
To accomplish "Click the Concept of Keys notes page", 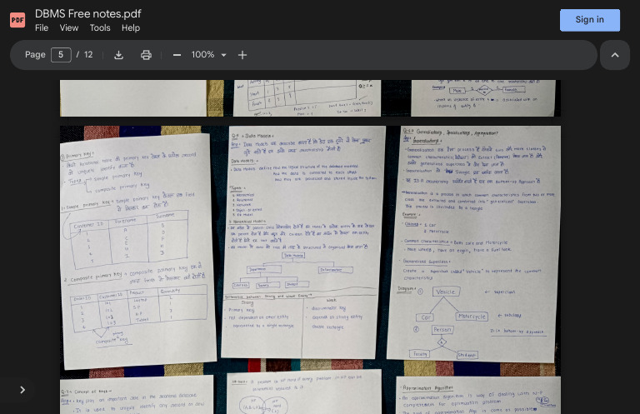I will (137, 395).
